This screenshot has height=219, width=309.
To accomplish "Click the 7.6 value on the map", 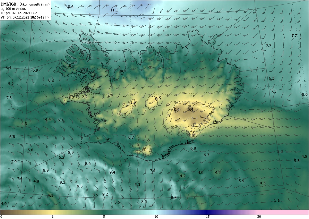I will point(20,179).
